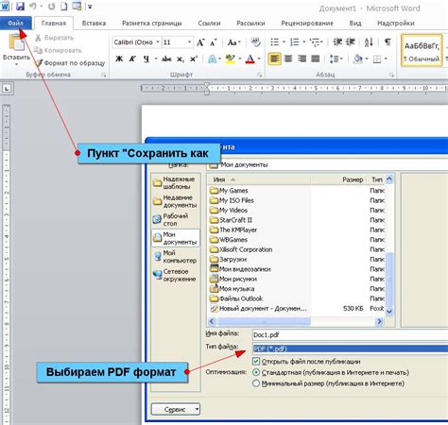Click the font color red A swatch
The width and height of the screenshot is (448, 425).
tap(250, 59)
